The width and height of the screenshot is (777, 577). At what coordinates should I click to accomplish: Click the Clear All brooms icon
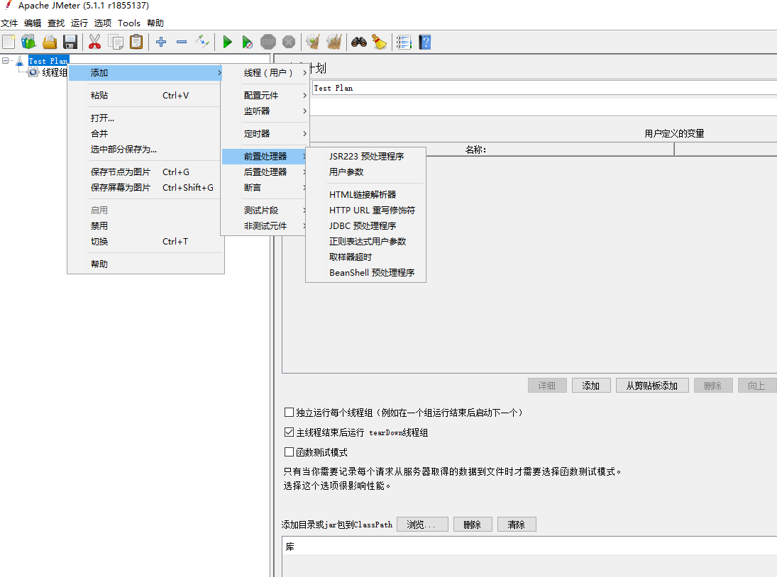334,42
